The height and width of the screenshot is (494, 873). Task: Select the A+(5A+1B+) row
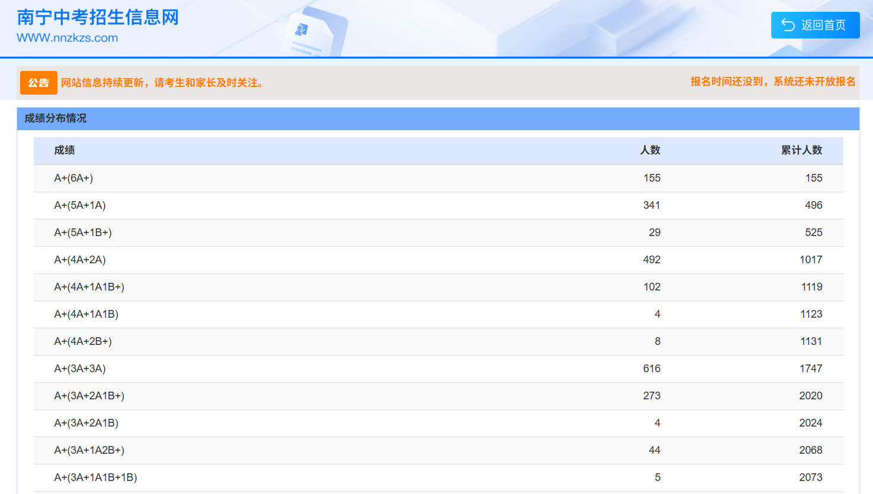pos(439,233)
